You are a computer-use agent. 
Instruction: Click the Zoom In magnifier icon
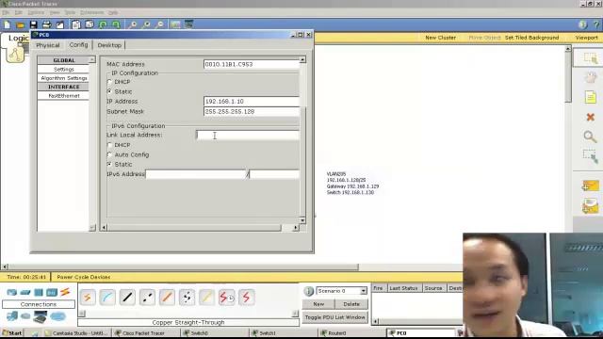click(132, 25)
